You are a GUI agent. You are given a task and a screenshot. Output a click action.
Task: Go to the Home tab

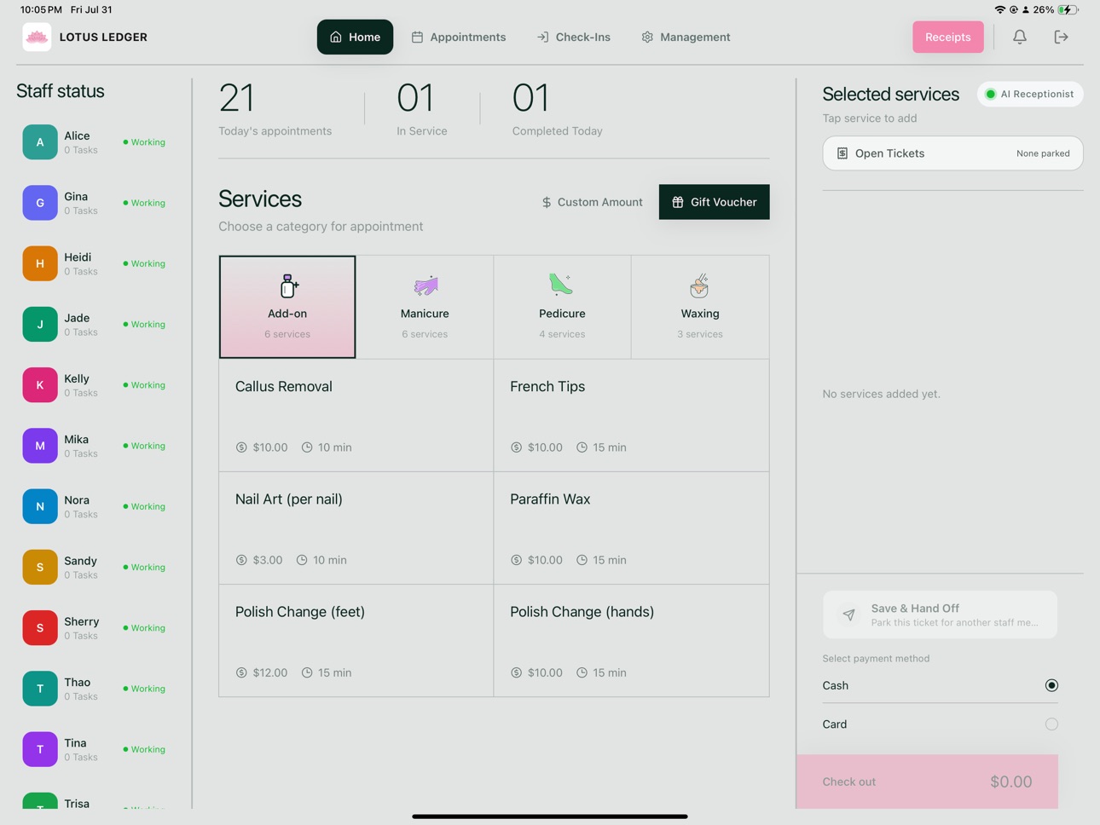point(355,37)
